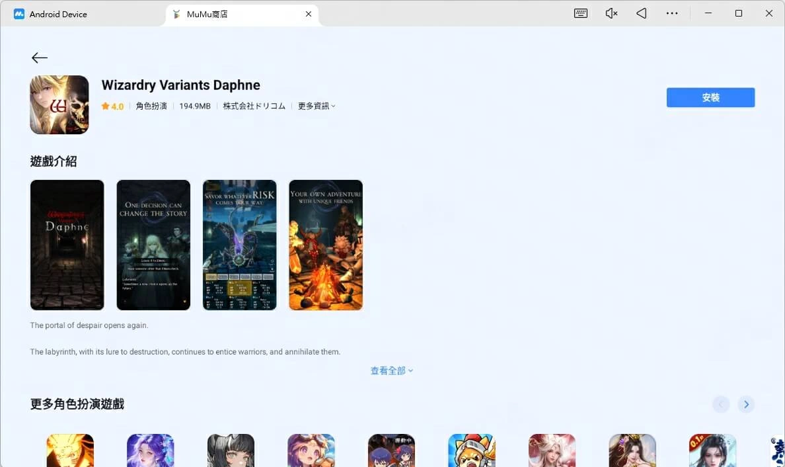Click the 194.9MB size text
The image size is (785, 467).
tap(195, 106)
